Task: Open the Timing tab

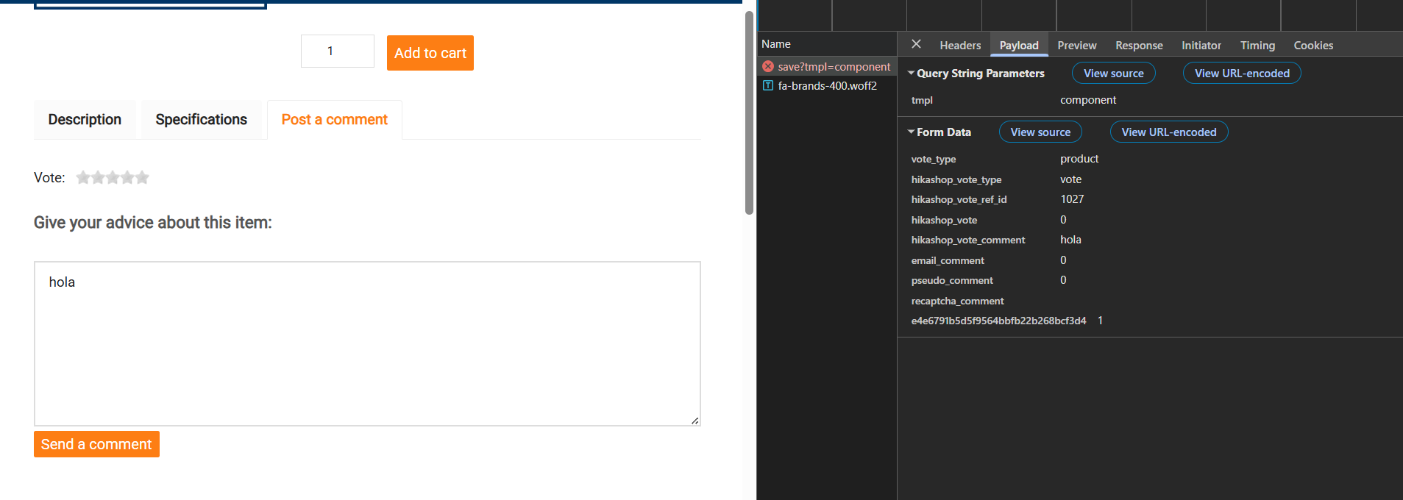Action: pos(1257,45)
